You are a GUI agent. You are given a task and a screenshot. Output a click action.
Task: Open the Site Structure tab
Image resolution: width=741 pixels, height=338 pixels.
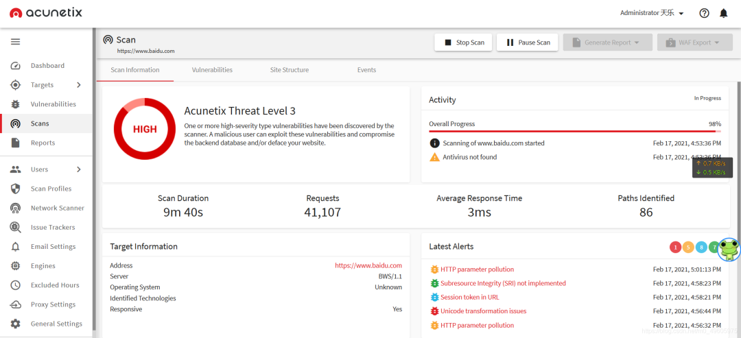(x=290, y=70)
